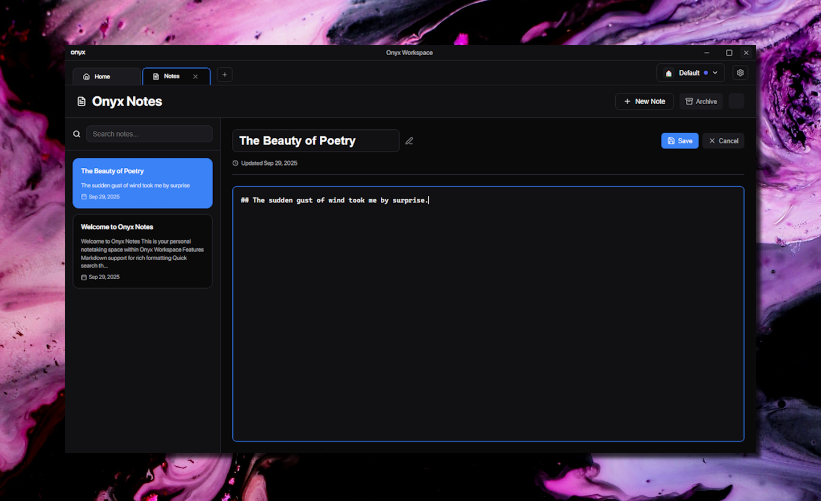Image resolution: width=821 pixels, height=501 pixels.
Task: Switch to the Home tab
Action: 103,77
